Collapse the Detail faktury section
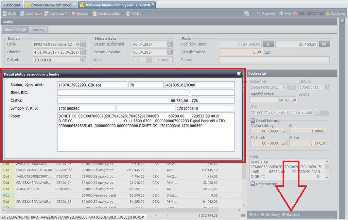This screenshot has width=348, height=220. pyautogui.click(x=253, y=121)
